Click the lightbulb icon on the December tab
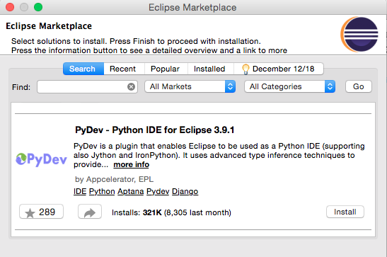The image size is (387, 257). 246,69
